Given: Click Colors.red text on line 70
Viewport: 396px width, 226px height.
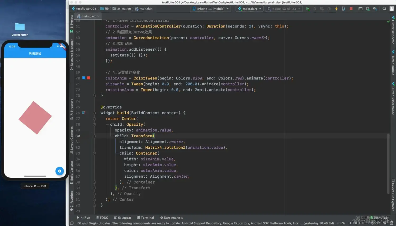Looking at the screenshot, I should [x=230, y=78].
